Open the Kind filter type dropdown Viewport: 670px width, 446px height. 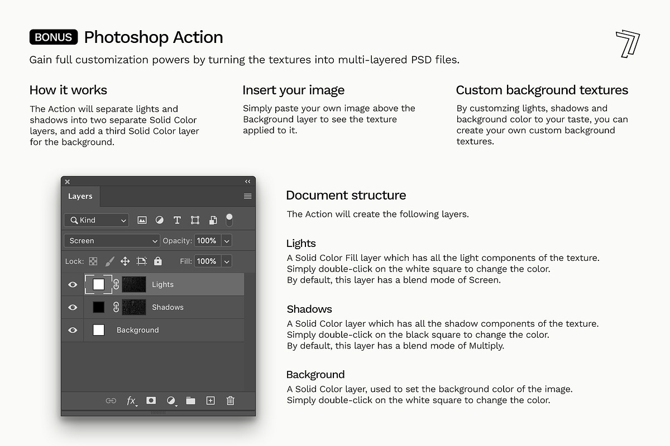pos(97,220)
